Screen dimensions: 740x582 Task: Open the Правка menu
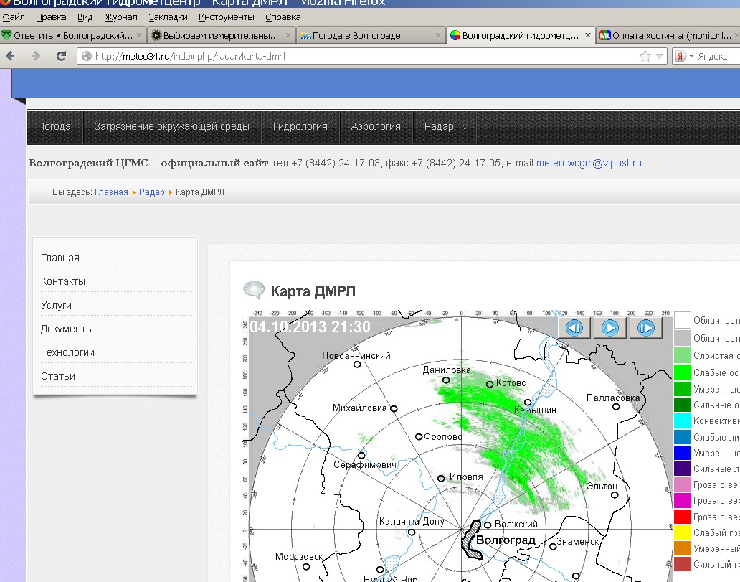pos(51,17)
